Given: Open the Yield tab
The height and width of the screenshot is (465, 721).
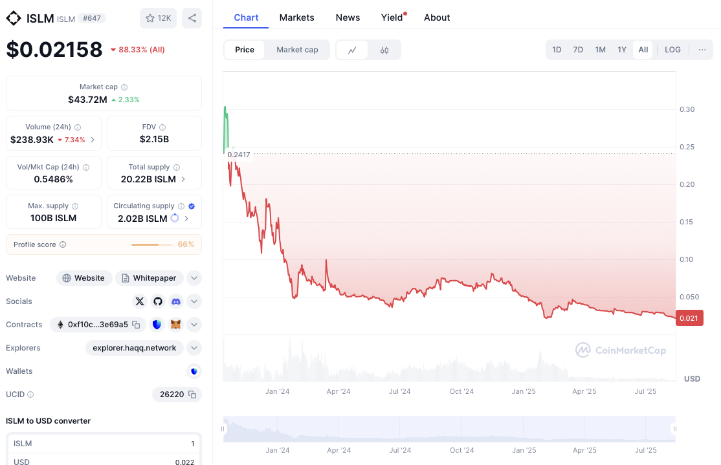Looking at the screenshot, I should [x=392, y=17].
